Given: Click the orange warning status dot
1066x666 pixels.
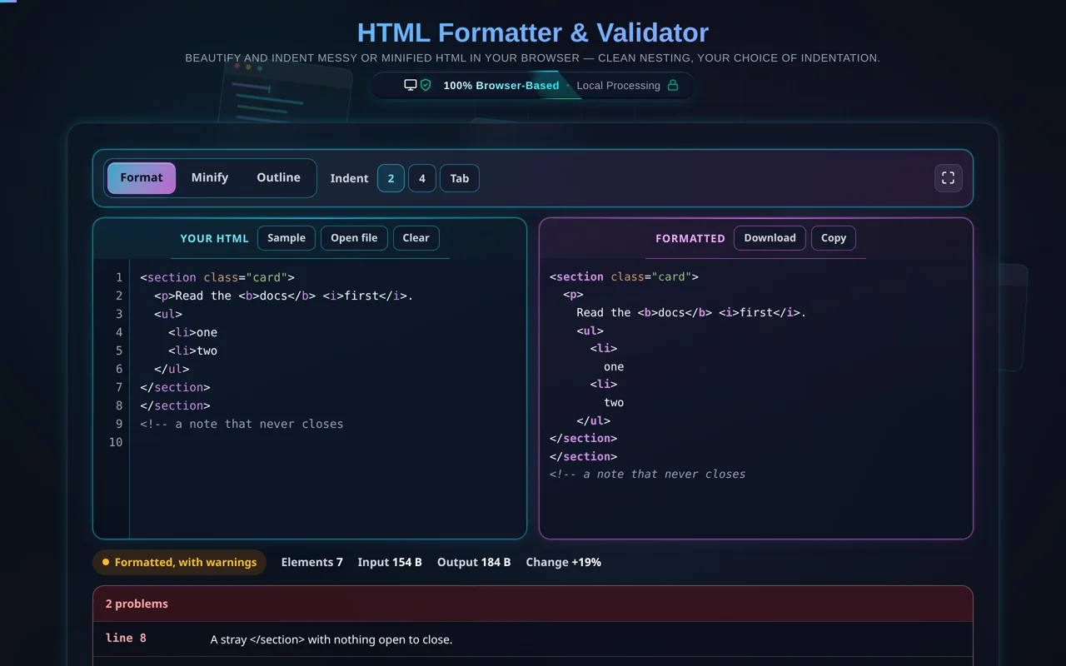Looking at the screenshot, I should point(106,562).
